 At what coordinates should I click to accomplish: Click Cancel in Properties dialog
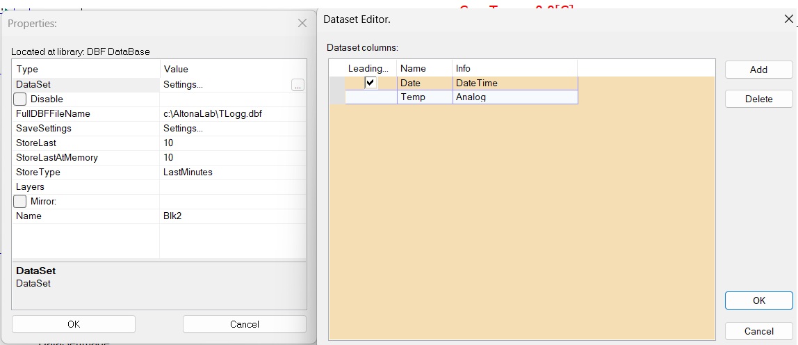point(244,324)
